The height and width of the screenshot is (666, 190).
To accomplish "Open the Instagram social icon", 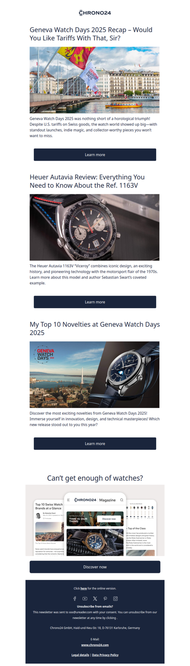I will (115, 598).
